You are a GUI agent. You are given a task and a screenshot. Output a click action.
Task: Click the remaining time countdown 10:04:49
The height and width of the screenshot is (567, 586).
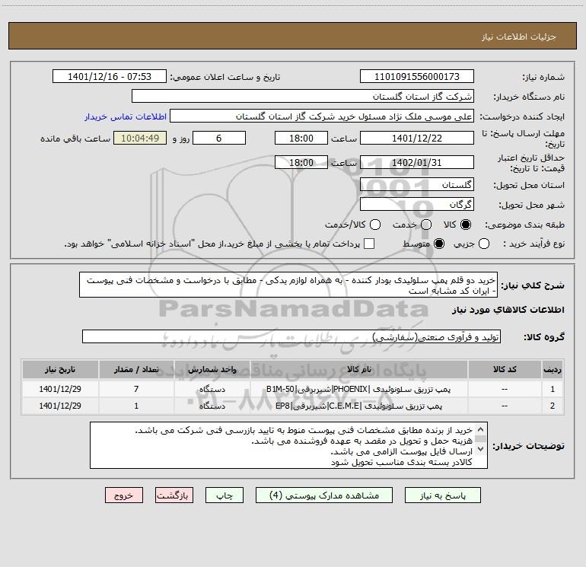click(140, 138)
